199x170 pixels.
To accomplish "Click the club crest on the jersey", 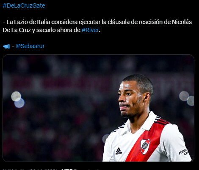I will 145,146.
